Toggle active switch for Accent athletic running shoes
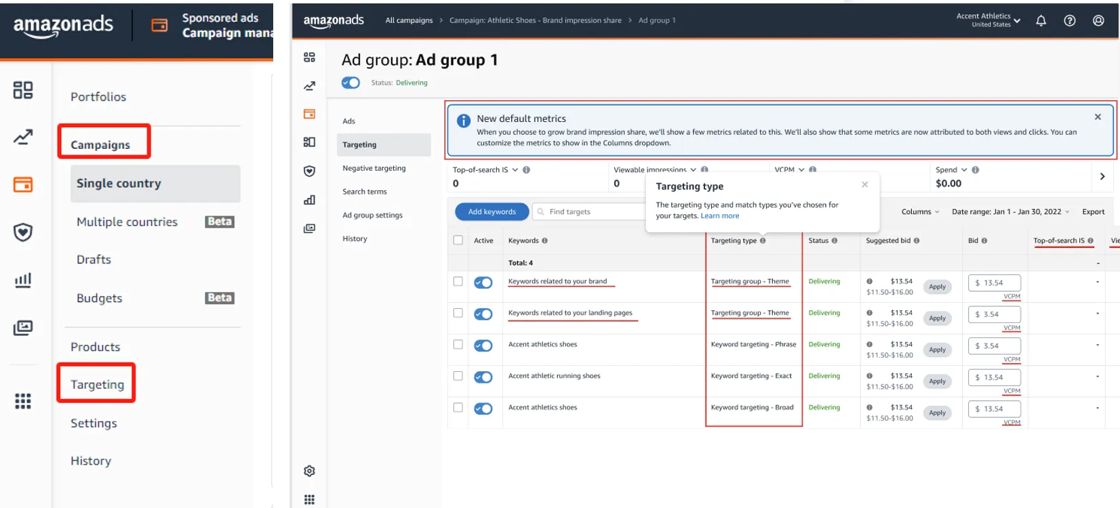This screenshot has width=1120, height=508. 483,377
